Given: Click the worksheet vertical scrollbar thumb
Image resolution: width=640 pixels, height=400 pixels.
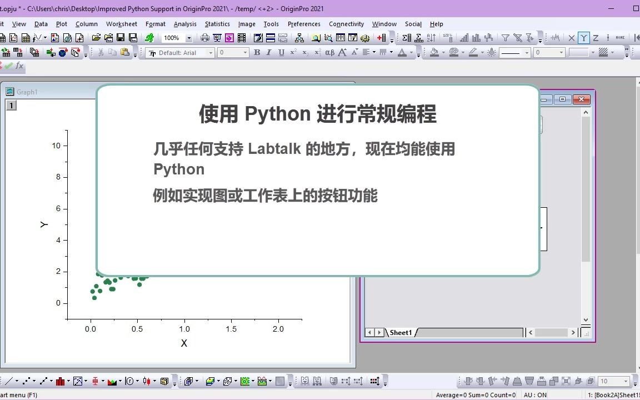Looking at the screenshot, I should (586, 189).
